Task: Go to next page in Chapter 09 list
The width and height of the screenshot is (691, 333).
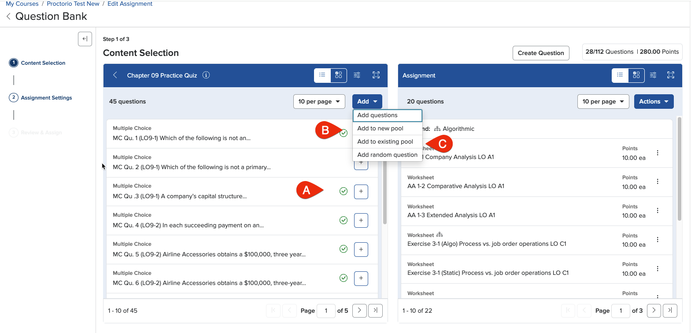Action: tap(359, 311)
